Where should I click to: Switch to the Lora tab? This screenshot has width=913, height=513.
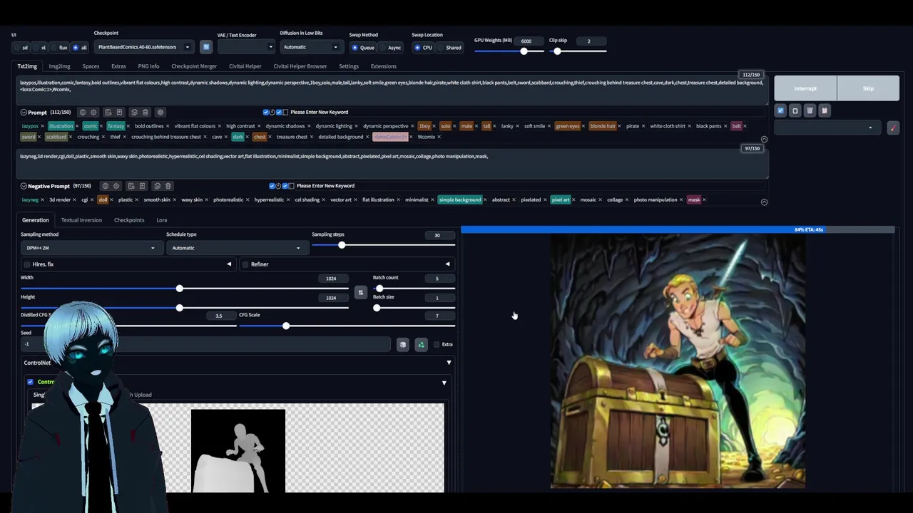click(162, 220)
